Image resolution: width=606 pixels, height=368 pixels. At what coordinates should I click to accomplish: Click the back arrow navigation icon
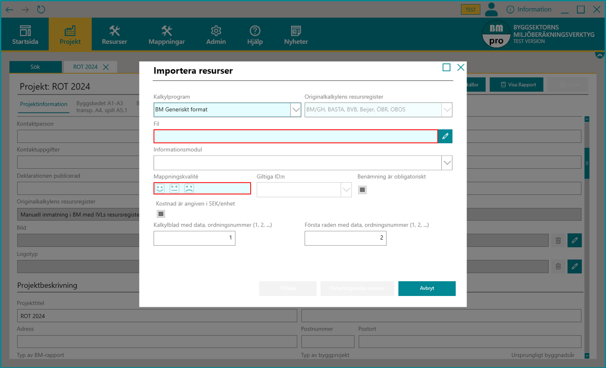(10, 10)
